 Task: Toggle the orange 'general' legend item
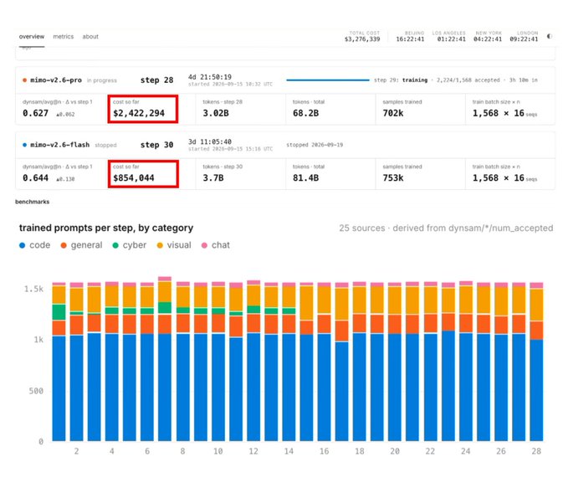point(81,245)
